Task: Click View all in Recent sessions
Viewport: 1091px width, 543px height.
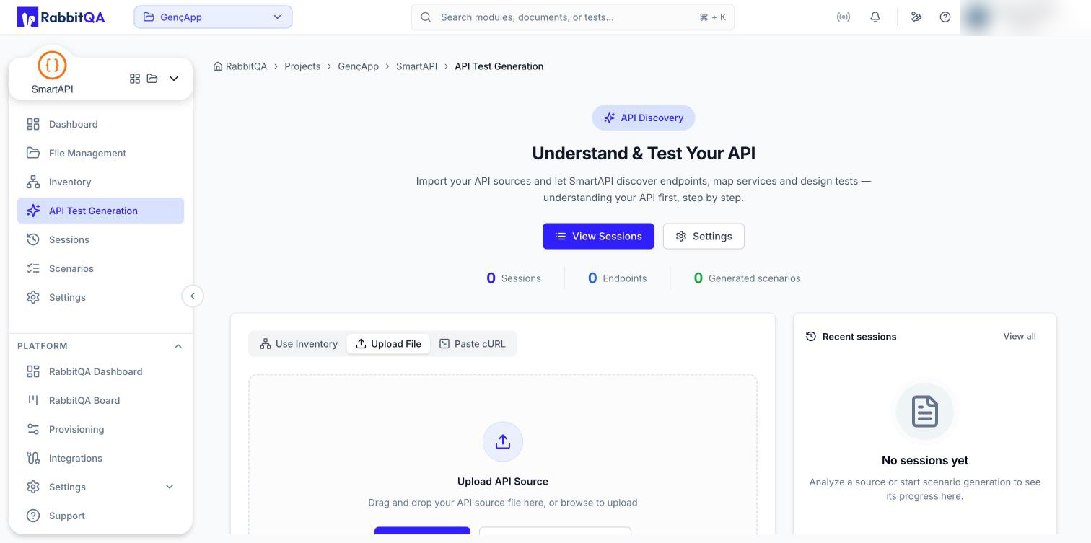Action: point(1020,337)
